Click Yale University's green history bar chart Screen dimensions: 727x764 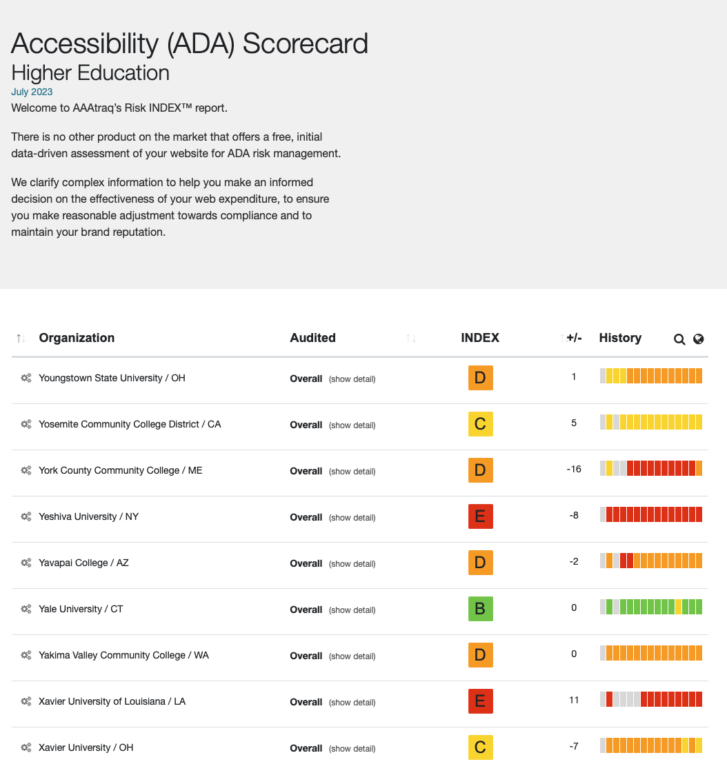coord(650,607)
